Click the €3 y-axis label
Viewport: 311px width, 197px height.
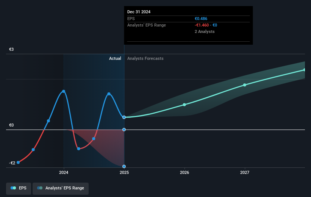click(11, 49)
